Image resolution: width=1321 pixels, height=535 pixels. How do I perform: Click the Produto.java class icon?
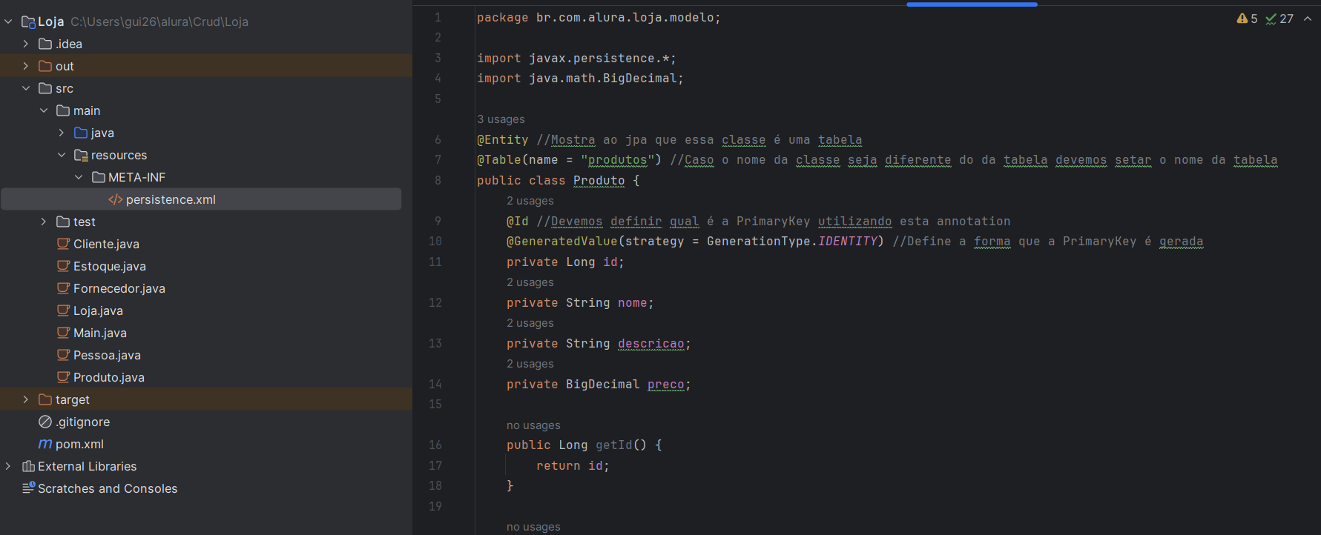tap(63, 377)
